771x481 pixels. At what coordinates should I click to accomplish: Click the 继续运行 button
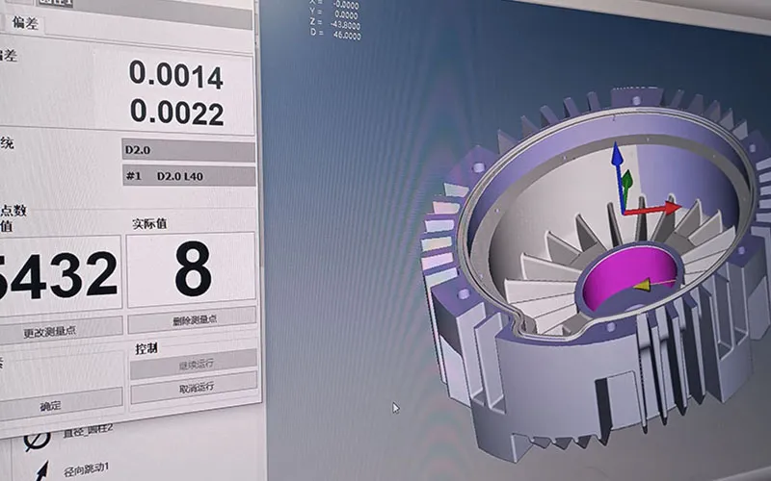194,362
